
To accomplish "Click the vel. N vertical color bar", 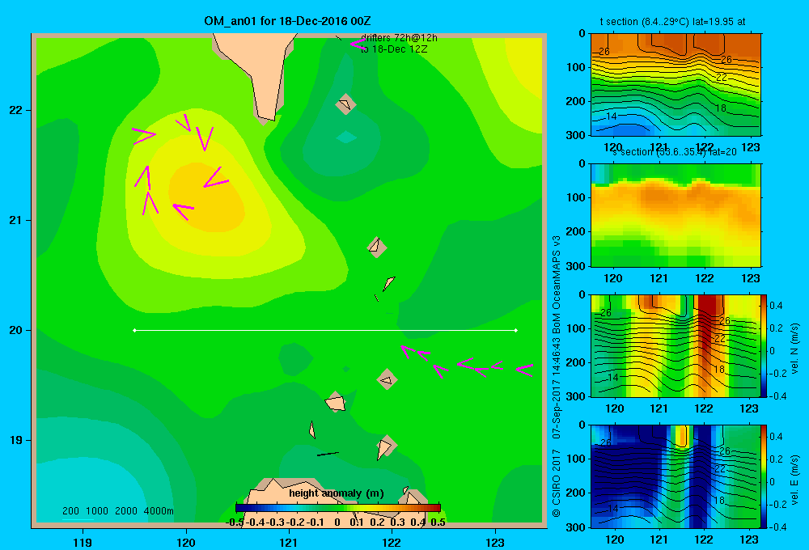I will (x=764, y=345).
